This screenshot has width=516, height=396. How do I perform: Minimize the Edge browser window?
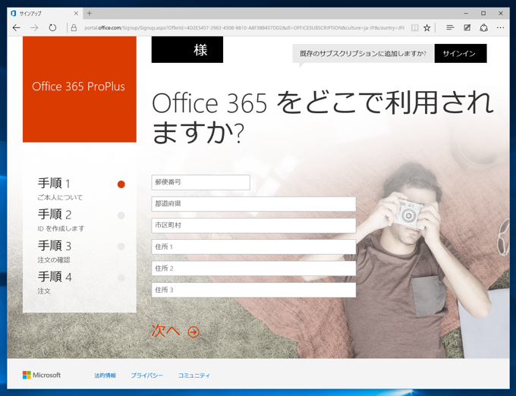coord(466,14)
